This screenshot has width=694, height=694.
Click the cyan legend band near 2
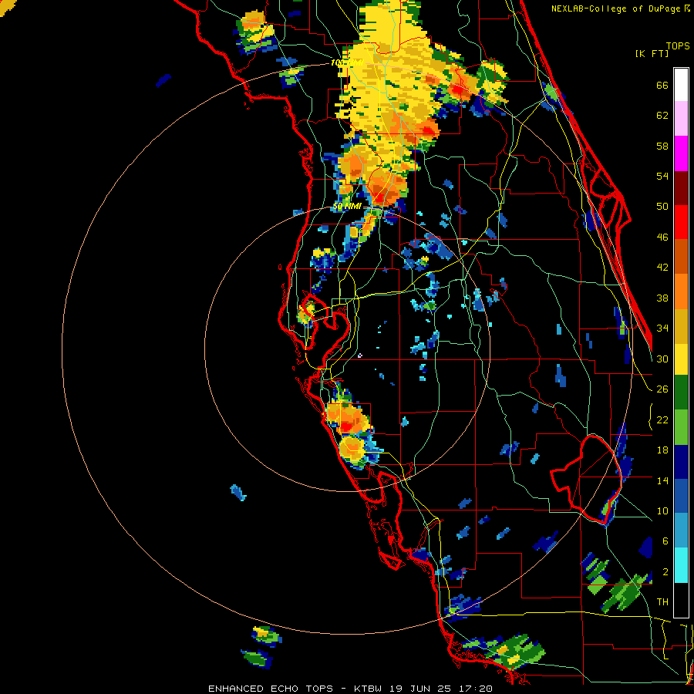pos(681,565)
